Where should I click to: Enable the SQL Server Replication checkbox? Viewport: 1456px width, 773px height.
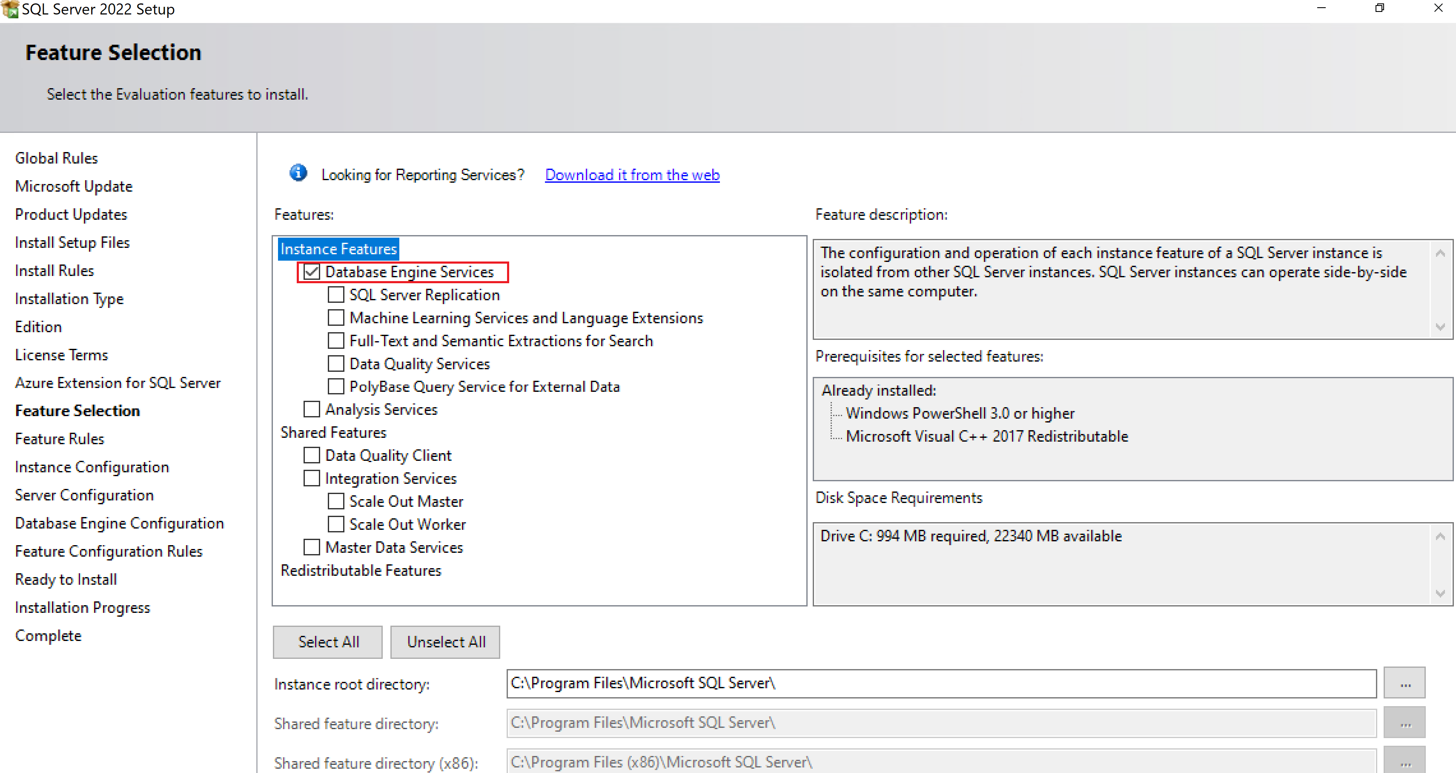coord(336,295)
